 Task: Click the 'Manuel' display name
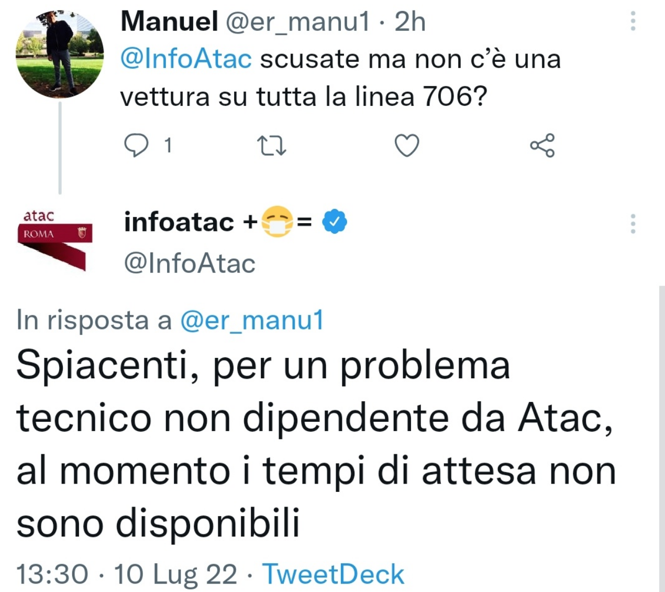(x=169, y=22)
